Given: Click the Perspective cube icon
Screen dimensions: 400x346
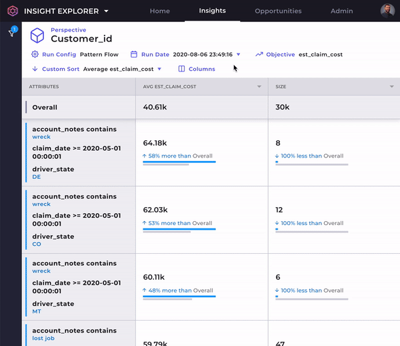Looking at the screenshot, I should point(37,35).
